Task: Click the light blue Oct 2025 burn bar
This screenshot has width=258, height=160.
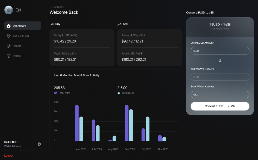Action: pyautogui.click(x=148, y=129)
